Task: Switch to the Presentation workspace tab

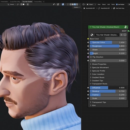Action: click(x=4, y=1)
